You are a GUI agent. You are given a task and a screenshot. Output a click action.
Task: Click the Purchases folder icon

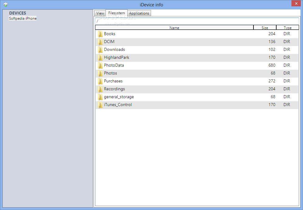[100, 81]
